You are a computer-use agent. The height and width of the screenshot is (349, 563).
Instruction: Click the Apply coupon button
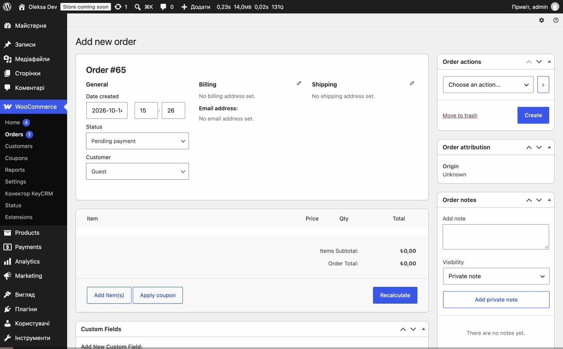(x=158, y=295)
